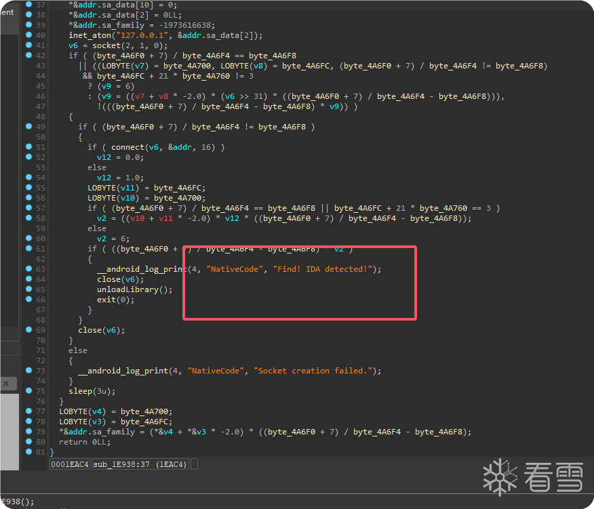Screen dimensions: 594x509
Task: Click the sub_1E938:37 (1EAC4) status entry
Action: [140, 464]
